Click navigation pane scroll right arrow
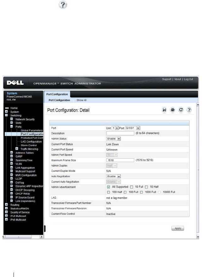Image resolution: width=202 pixels, height=277 pixels. (x=41, y=237)
